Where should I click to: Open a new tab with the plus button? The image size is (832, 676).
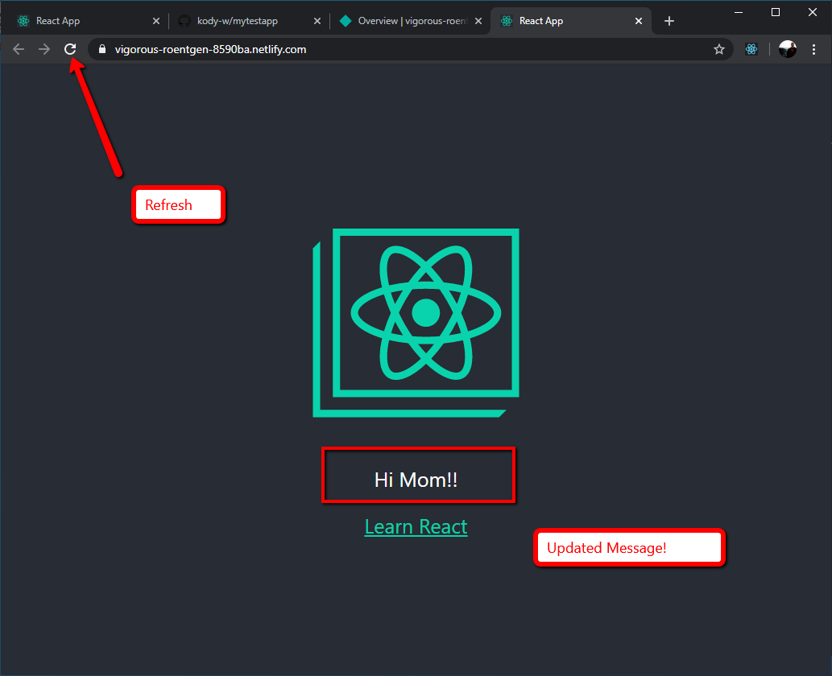click(669, 21)
